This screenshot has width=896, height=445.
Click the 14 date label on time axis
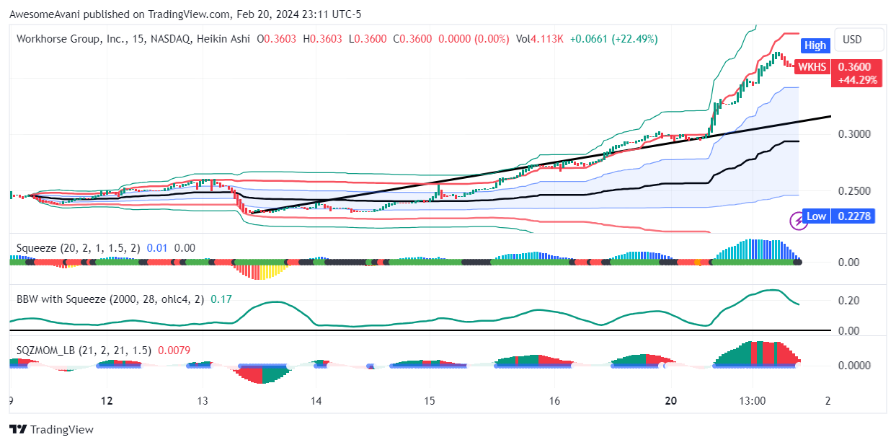316,400
